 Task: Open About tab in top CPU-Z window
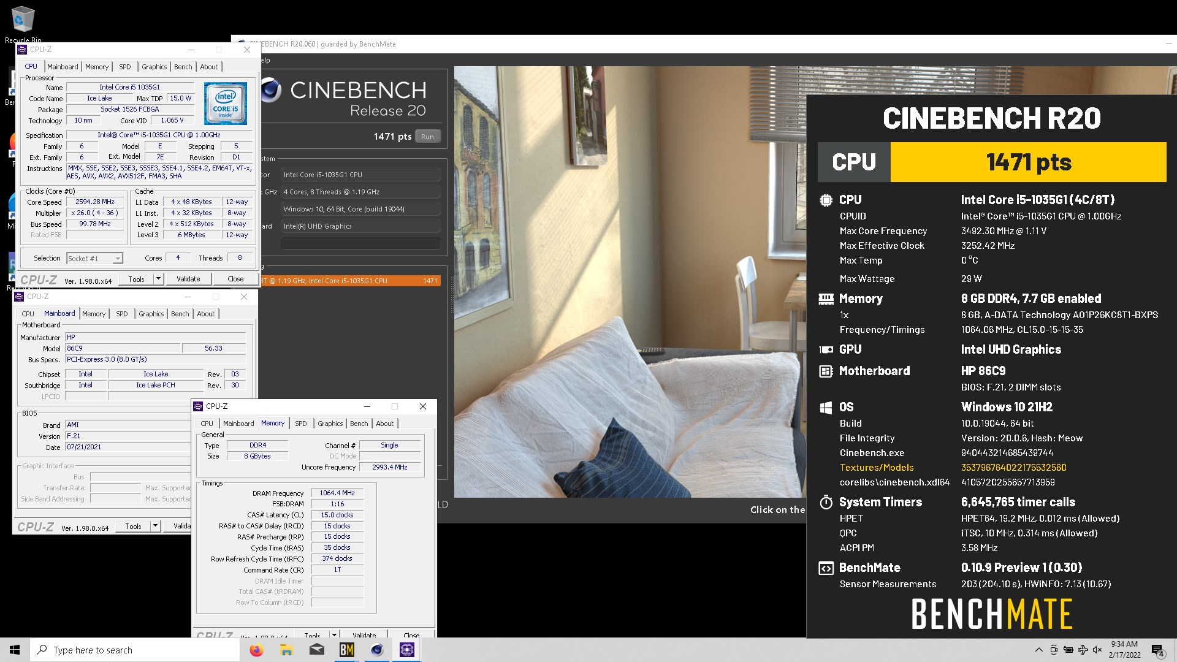[x=209, y=67]
